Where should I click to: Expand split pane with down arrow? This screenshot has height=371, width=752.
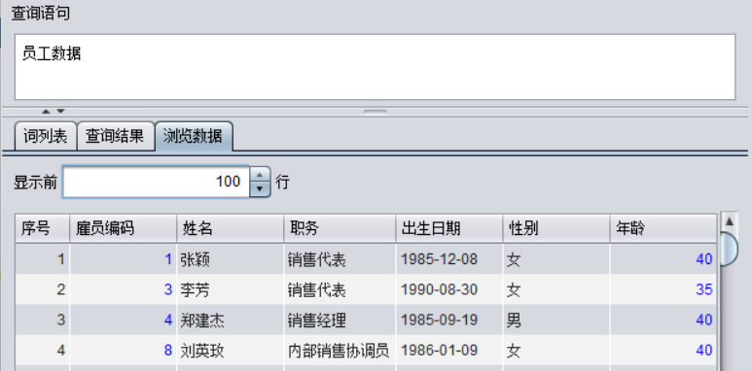[x=60, y=112]
